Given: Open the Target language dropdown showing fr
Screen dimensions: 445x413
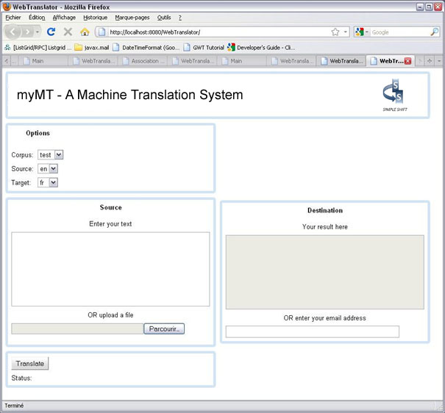Looking at the screenshot, I should (48, 182).
